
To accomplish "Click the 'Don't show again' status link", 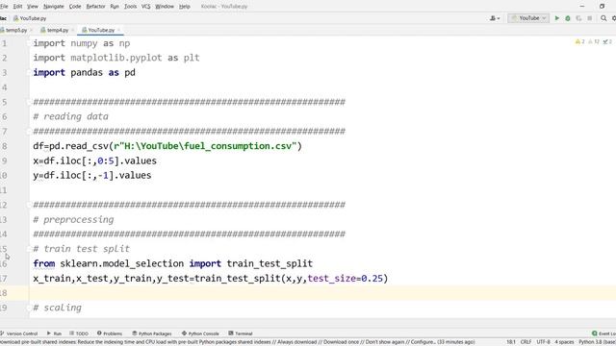I will coord(385,342).
